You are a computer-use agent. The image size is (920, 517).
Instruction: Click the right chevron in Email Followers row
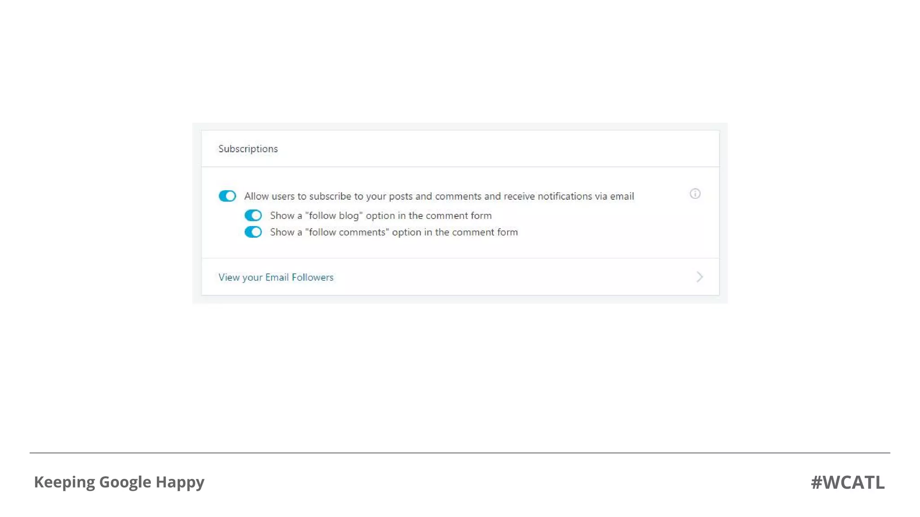click(699, 277)
